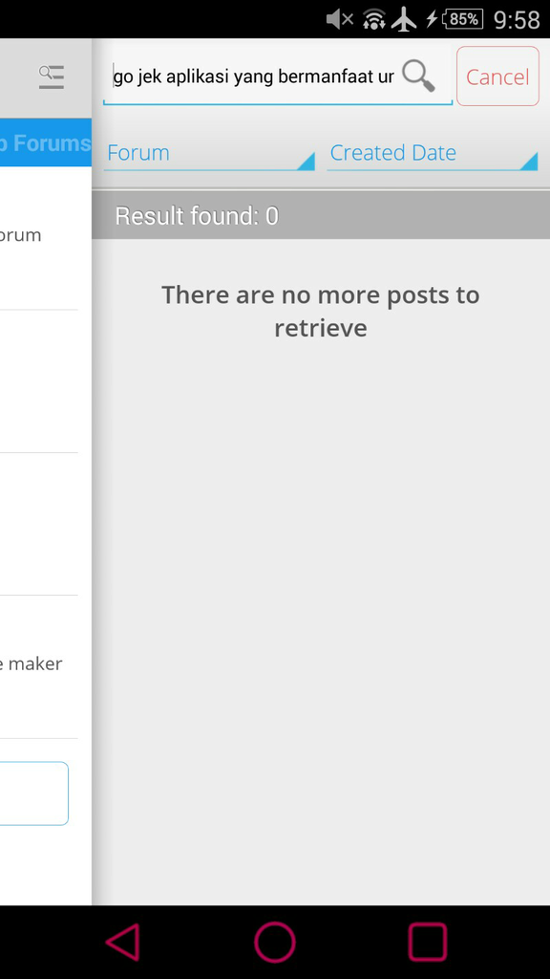Tap the outlined button in side panel
Viewport: 550px width, 979px height.
click(x=33, y=794)
